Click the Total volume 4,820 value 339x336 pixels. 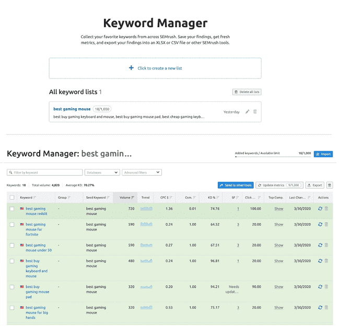(55, 186)
